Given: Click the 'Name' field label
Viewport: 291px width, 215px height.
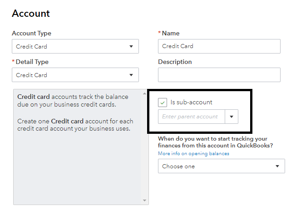Looking at the screenshot, I should click(171, 33).
